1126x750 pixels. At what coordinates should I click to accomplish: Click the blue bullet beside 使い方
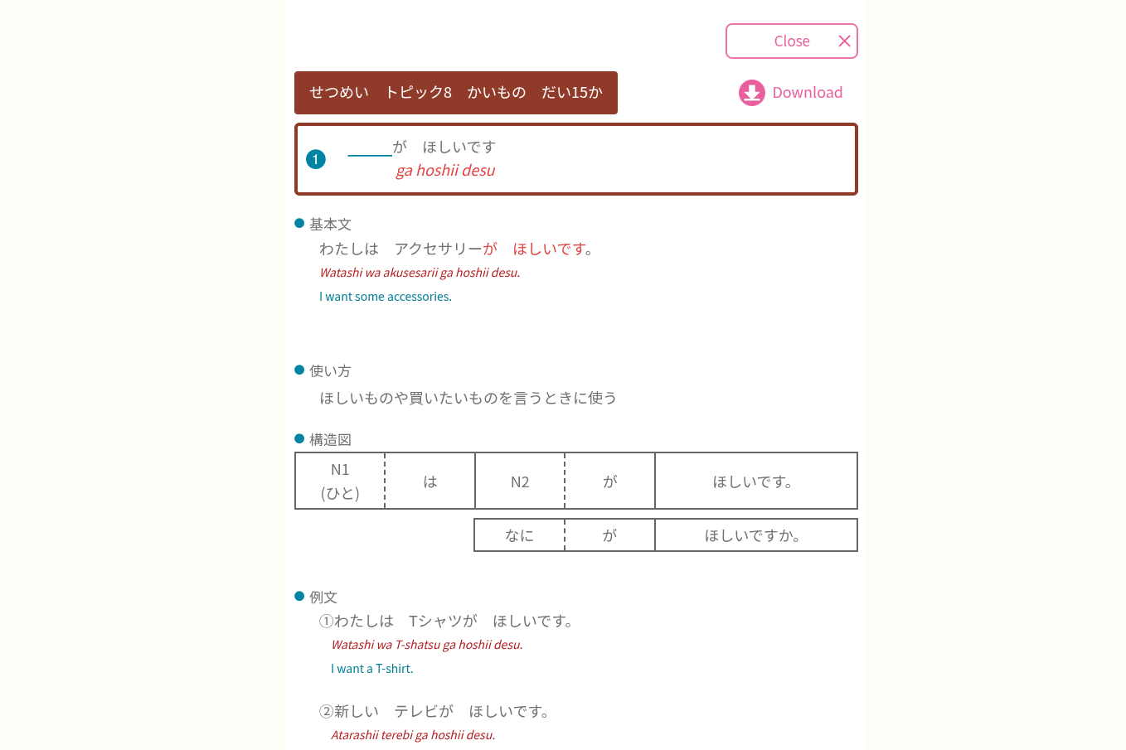coord(299,370)
